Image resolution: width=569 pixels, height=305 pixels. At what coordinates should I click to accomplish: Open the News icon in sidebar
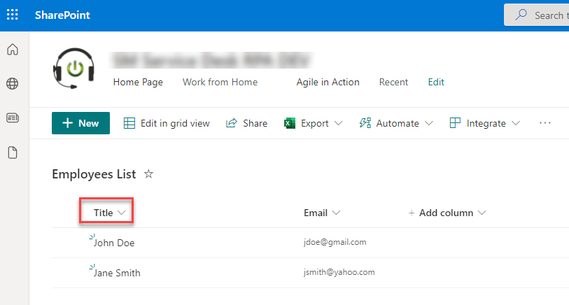click(x=13, y=118)
